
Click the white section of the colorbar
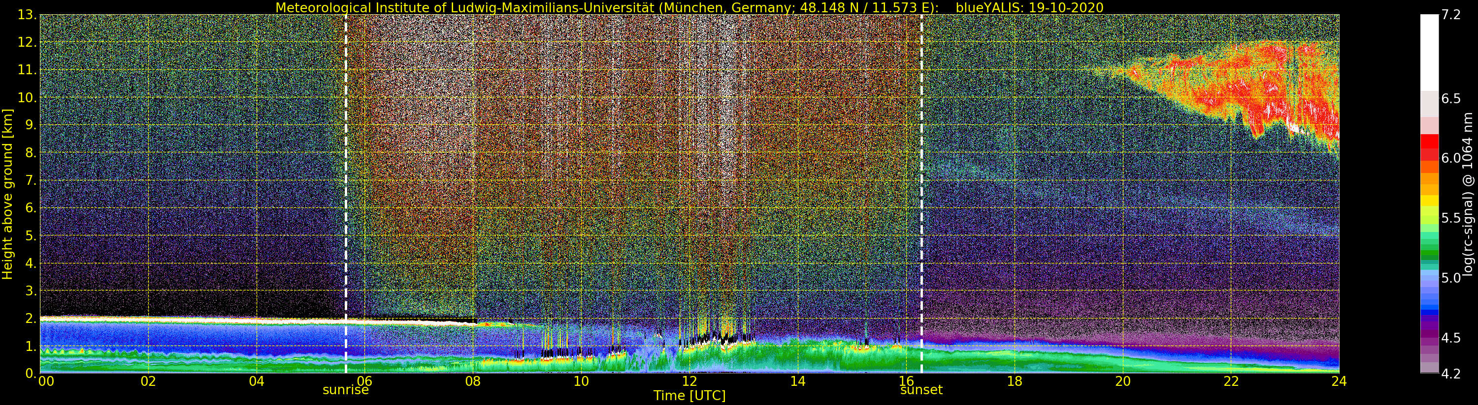coord(1429,52)
